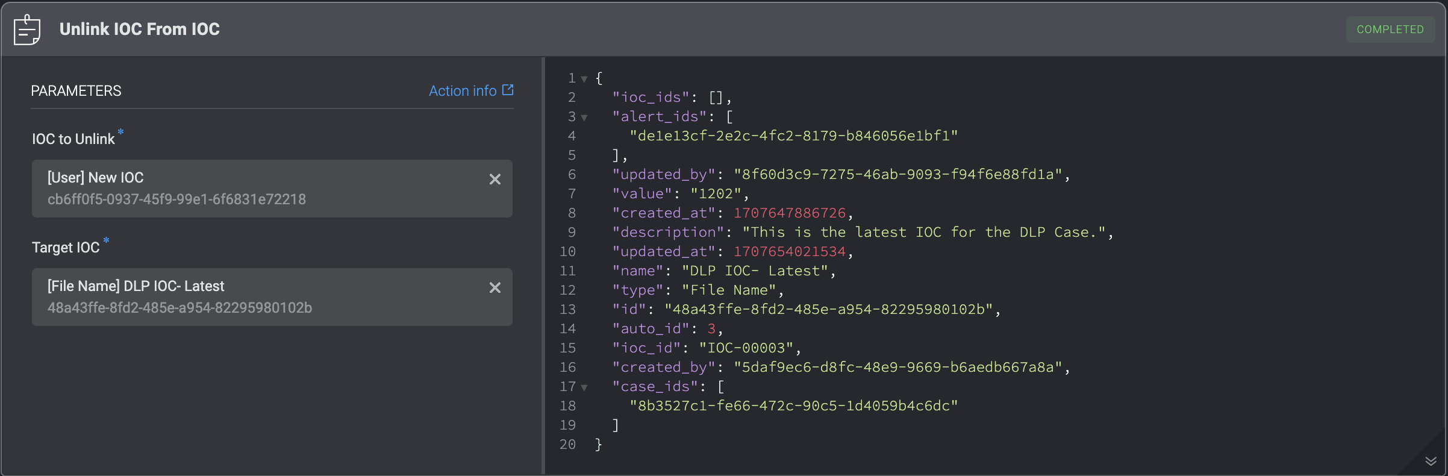1448x476 pixels.
Task: Click the created_by value 5daf9ec6-d8fc-48e9-9669-b6aedb667a8a
Action: coord(897,367)
